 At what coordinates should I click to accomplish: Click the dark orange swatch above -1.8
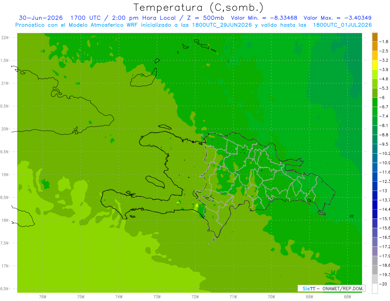(x=375, y=37)
